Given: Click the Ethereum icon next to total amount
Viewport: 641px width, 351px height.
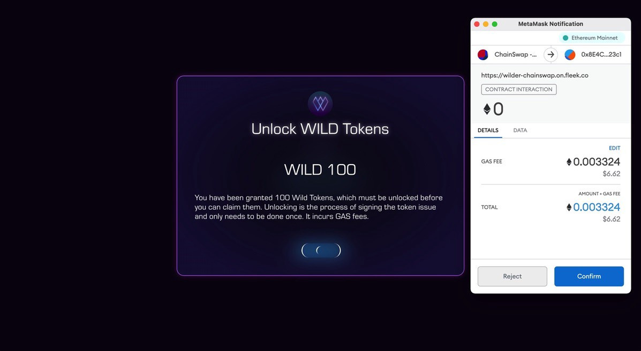Looking at the screenshot, I should click(569, 207).
